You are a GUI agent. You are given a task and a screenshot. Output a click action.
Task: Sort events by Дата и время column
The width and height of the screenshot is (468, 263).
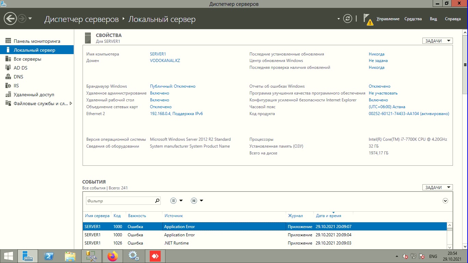point(329,216)
